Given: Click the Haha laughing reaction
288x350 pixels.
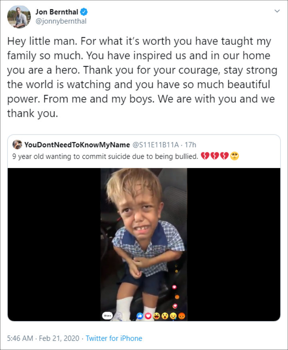Looking at the screenshot, I should coord(156,316).
